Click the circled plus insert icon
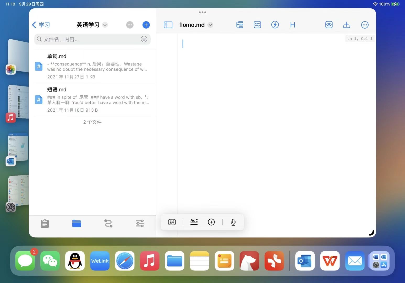 point(211,222)
